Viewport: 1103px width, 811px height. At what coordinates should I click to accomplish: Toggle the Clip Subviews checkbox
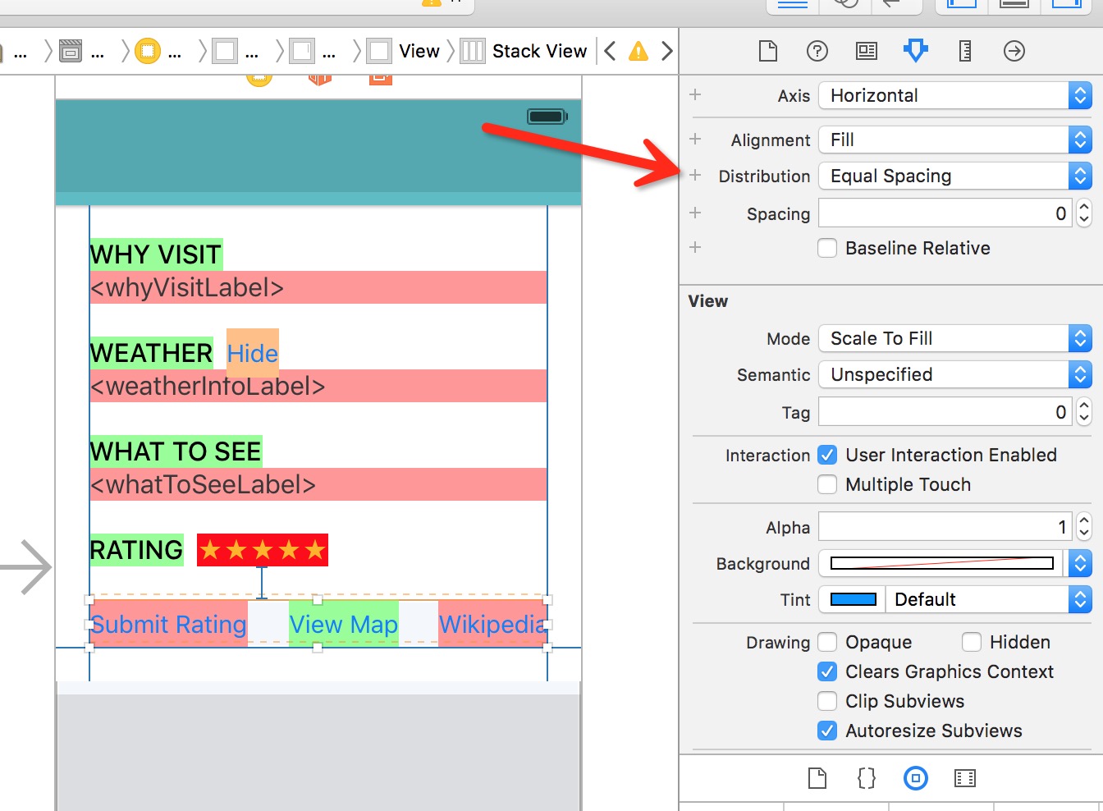(827, 701)
